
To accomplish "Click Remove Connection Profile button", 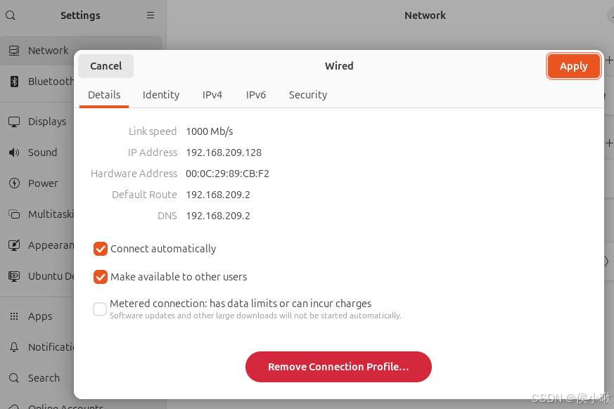I will coord(338,367).
